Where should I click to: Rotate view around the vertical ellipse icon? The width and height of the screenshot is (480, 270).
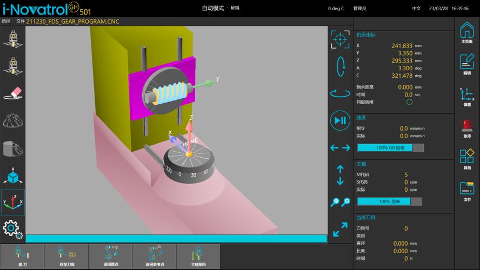click(x=341, y=66)
